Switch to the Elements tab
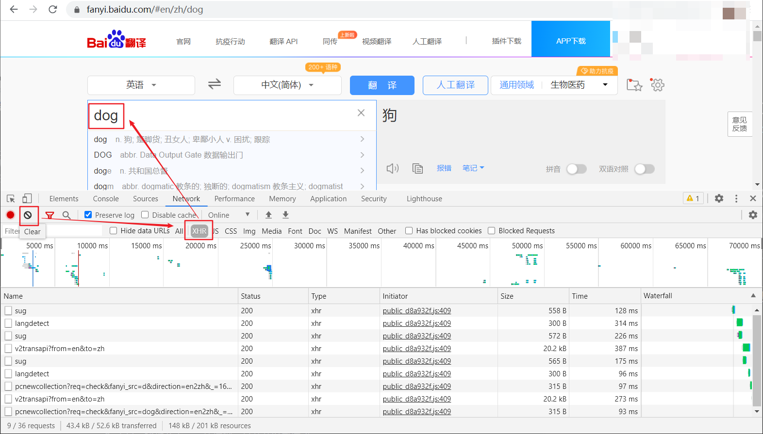 (64, 198)
